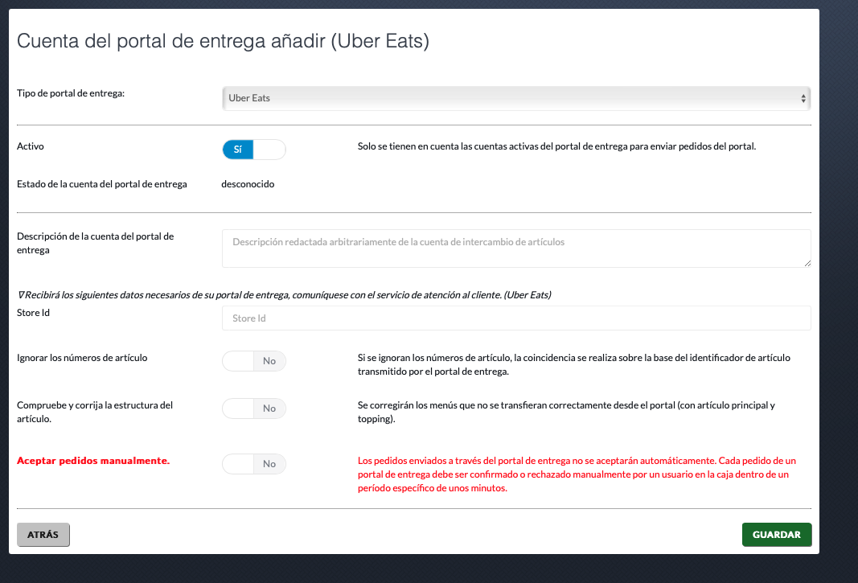Click the 'Activo' label
This screenshot has width=858, height=583.
[30, 146]
